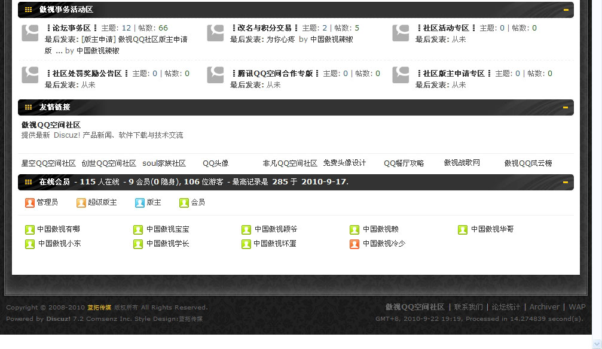
Task: Visit the 免费头像设计 link
Action: tap(344, 163)
